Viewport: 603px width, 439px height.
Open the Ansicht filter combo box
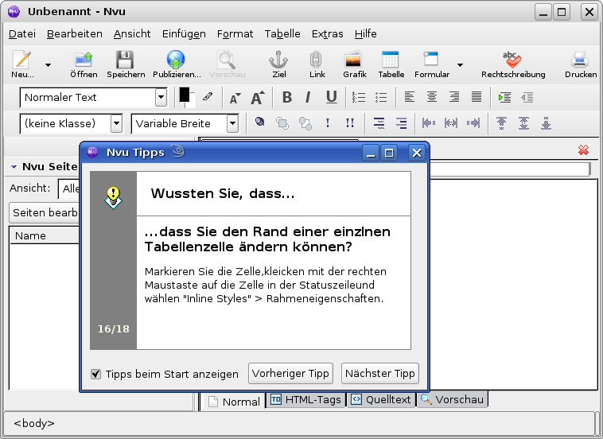click(69, 188)
